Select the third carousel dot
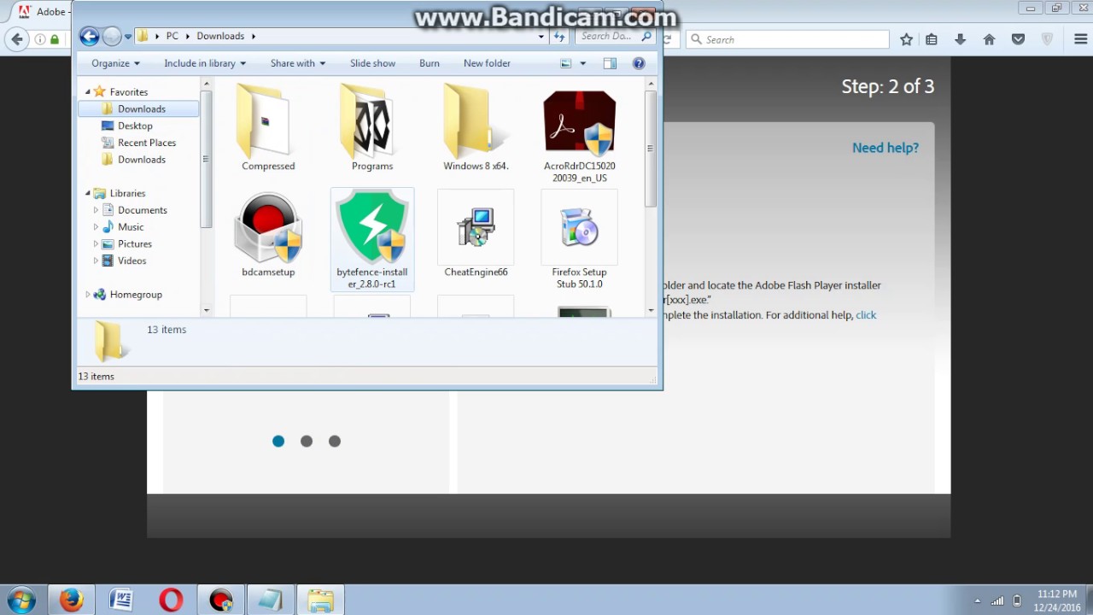 [x=335, y=441]
